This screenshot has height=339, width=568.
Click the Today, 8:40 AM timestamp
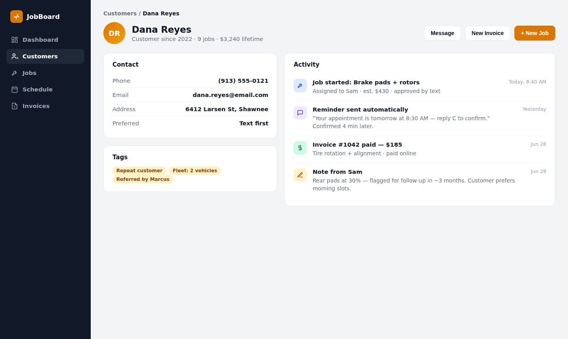point(527,82)
